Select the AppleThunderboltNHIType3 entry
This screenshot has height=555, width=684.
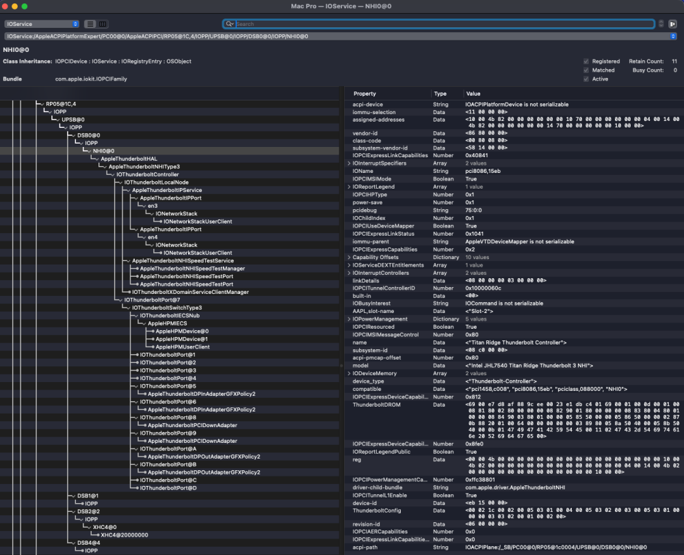pyautogui.click(x=144, y=167)
